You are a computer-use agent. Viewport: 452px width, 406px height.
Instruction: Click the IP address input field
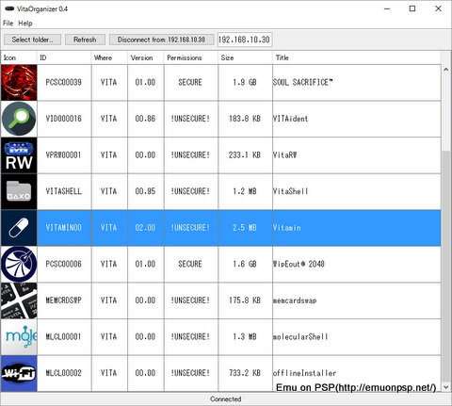(x=245, y=40)
